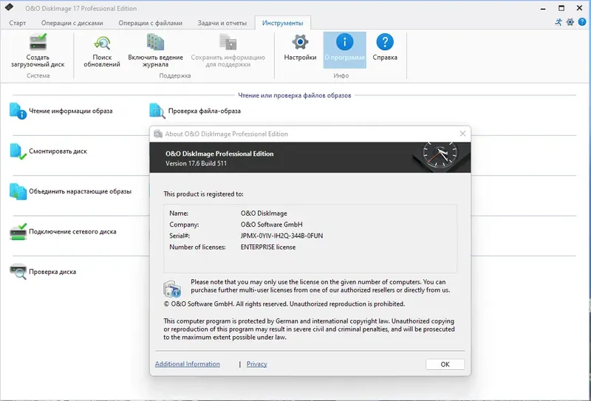Click the small question mark icon top right
This screenshot has height=401, width=591.
[582, 22]
